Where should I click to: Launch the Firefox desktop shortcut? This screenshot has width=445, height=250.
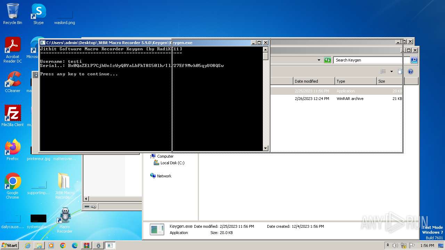pyautogui.click(x=13, y=150)
